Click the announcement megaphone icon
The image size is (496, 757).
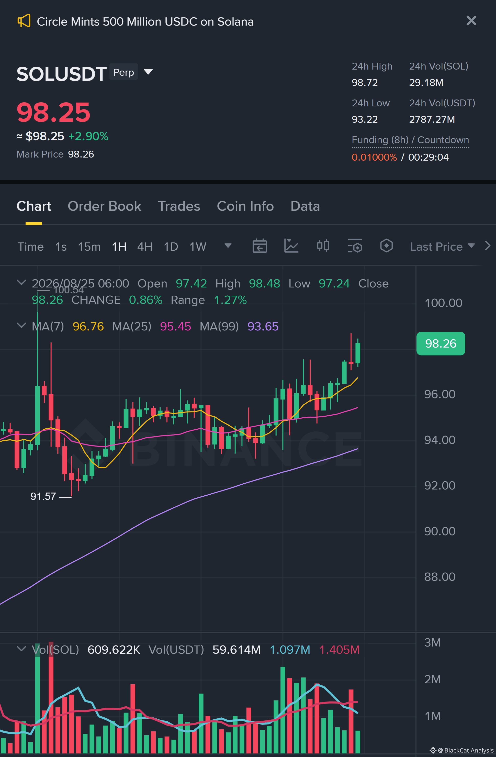tap(24, 21)
